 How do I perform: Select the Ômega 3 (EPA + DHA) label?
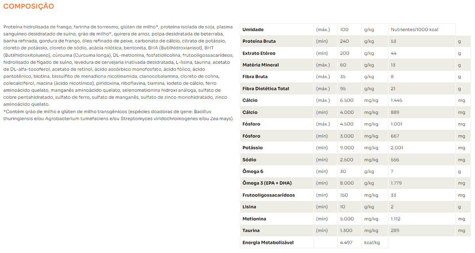267,183
